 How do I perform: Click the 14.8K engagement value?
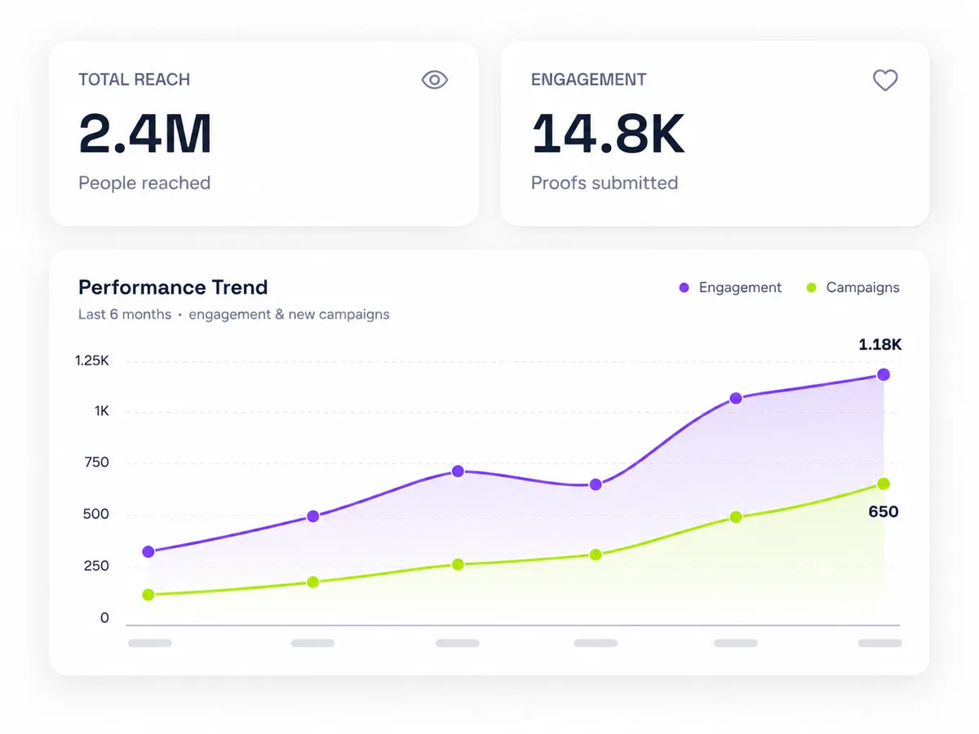tap(608, 134)
